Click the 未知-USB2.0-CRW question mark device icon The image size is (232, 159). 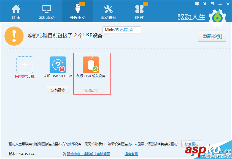[58, 64]
